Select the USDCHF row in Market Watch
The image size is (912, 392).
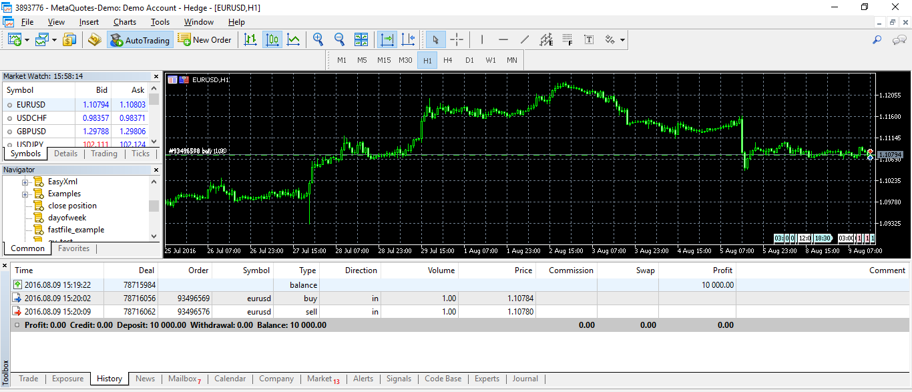75,118
